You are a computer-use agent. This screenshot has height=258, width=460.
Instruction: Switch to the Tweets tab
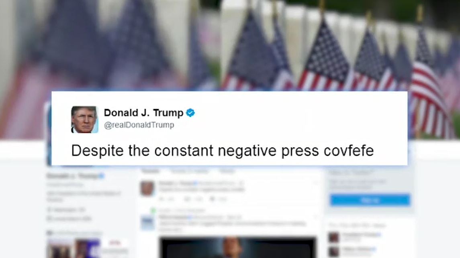tap(151, 171)
